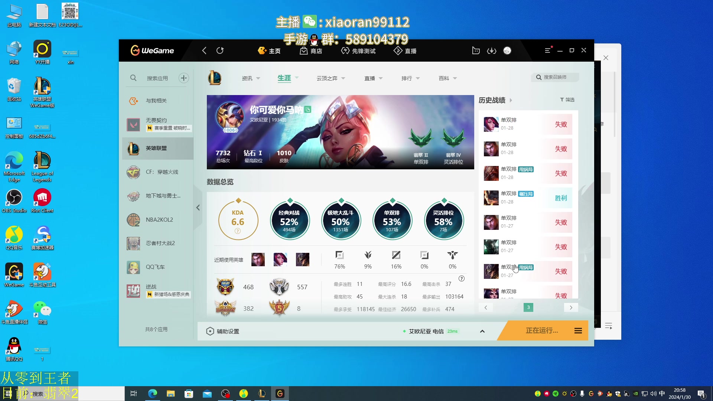
Task: Click the 搜索应用 search field
Action: point(157,78)
